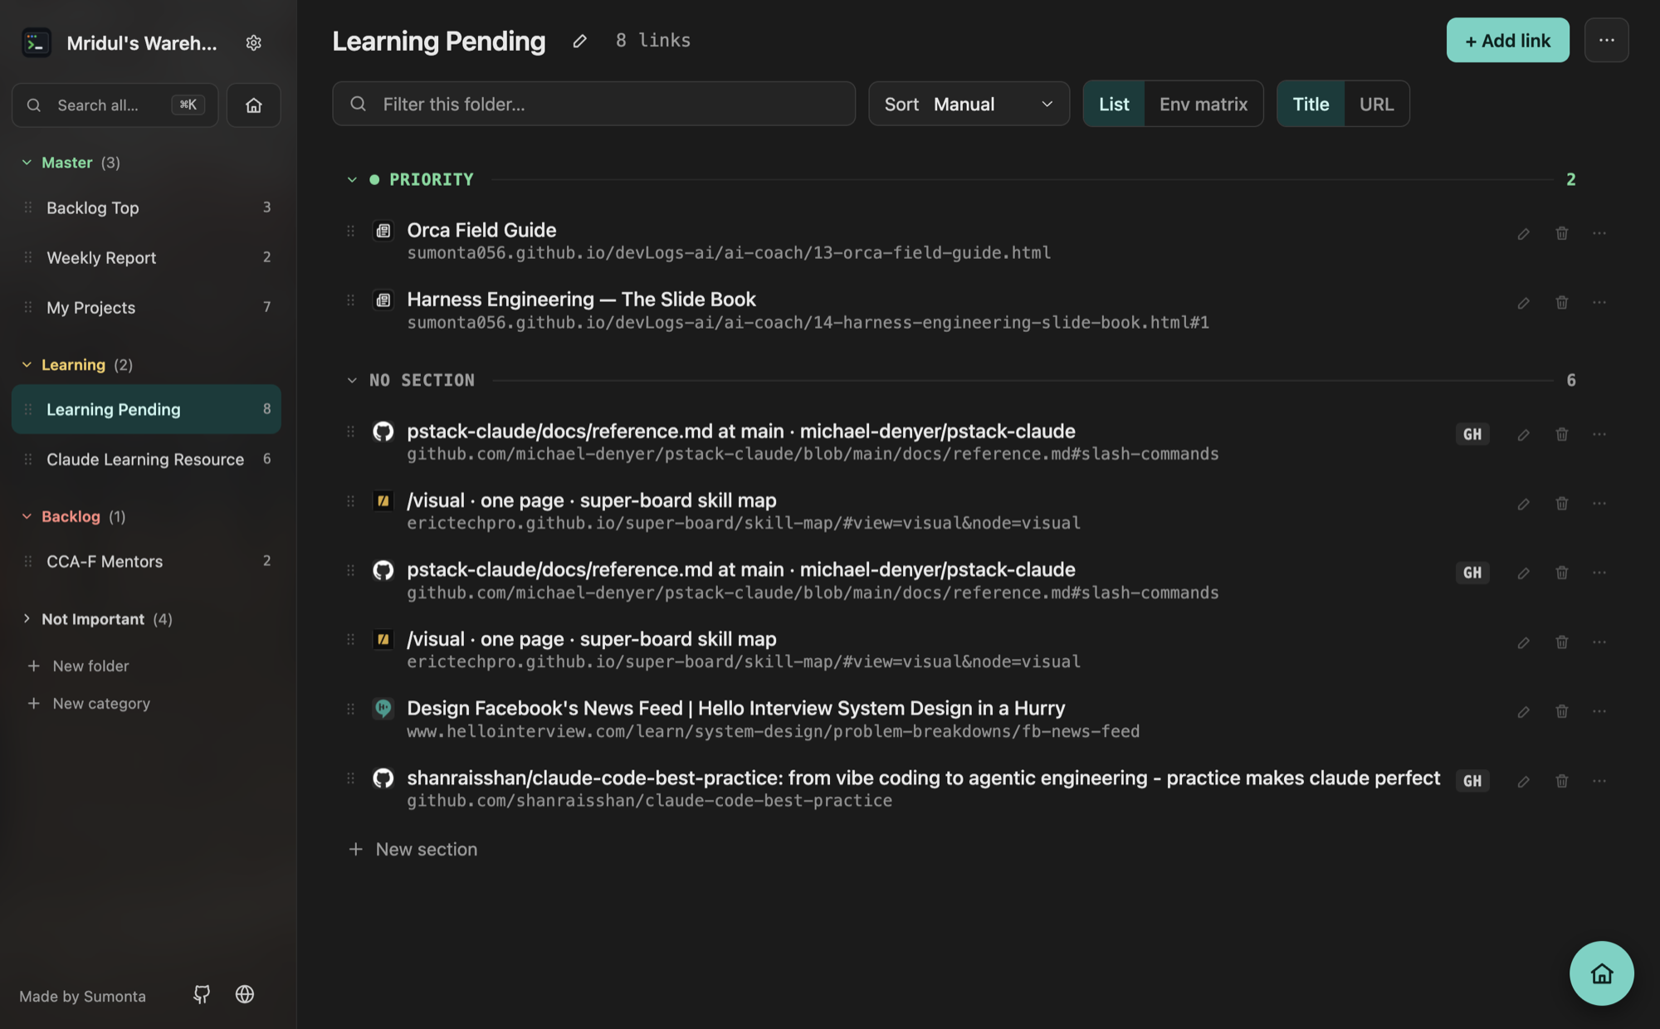Open the Orca Field Guide link
The width and height of the screenshot is (1660, 1029).
click(x=481, y=230)
